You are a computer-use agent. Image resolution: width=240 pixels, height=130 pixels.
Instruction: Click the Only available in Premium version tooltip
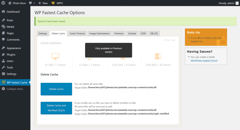click(109, 50)
